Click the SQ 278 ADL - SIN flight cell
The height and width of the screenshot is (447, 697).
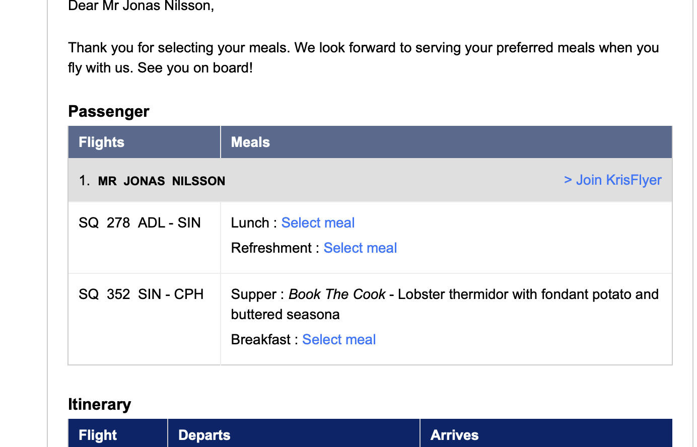coord(140,222)
